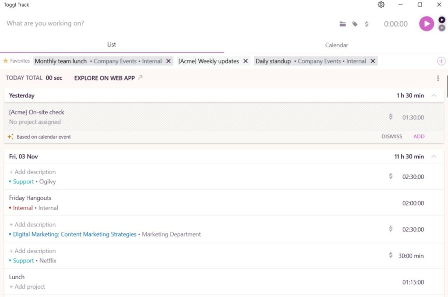Switch to the Calendar tab

336,45
